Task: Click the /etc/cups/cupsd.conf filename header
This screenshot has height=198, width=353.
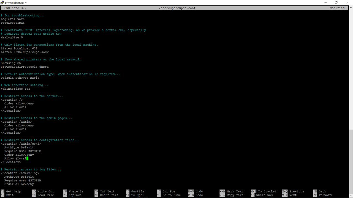Action: (x=177, y=8)
